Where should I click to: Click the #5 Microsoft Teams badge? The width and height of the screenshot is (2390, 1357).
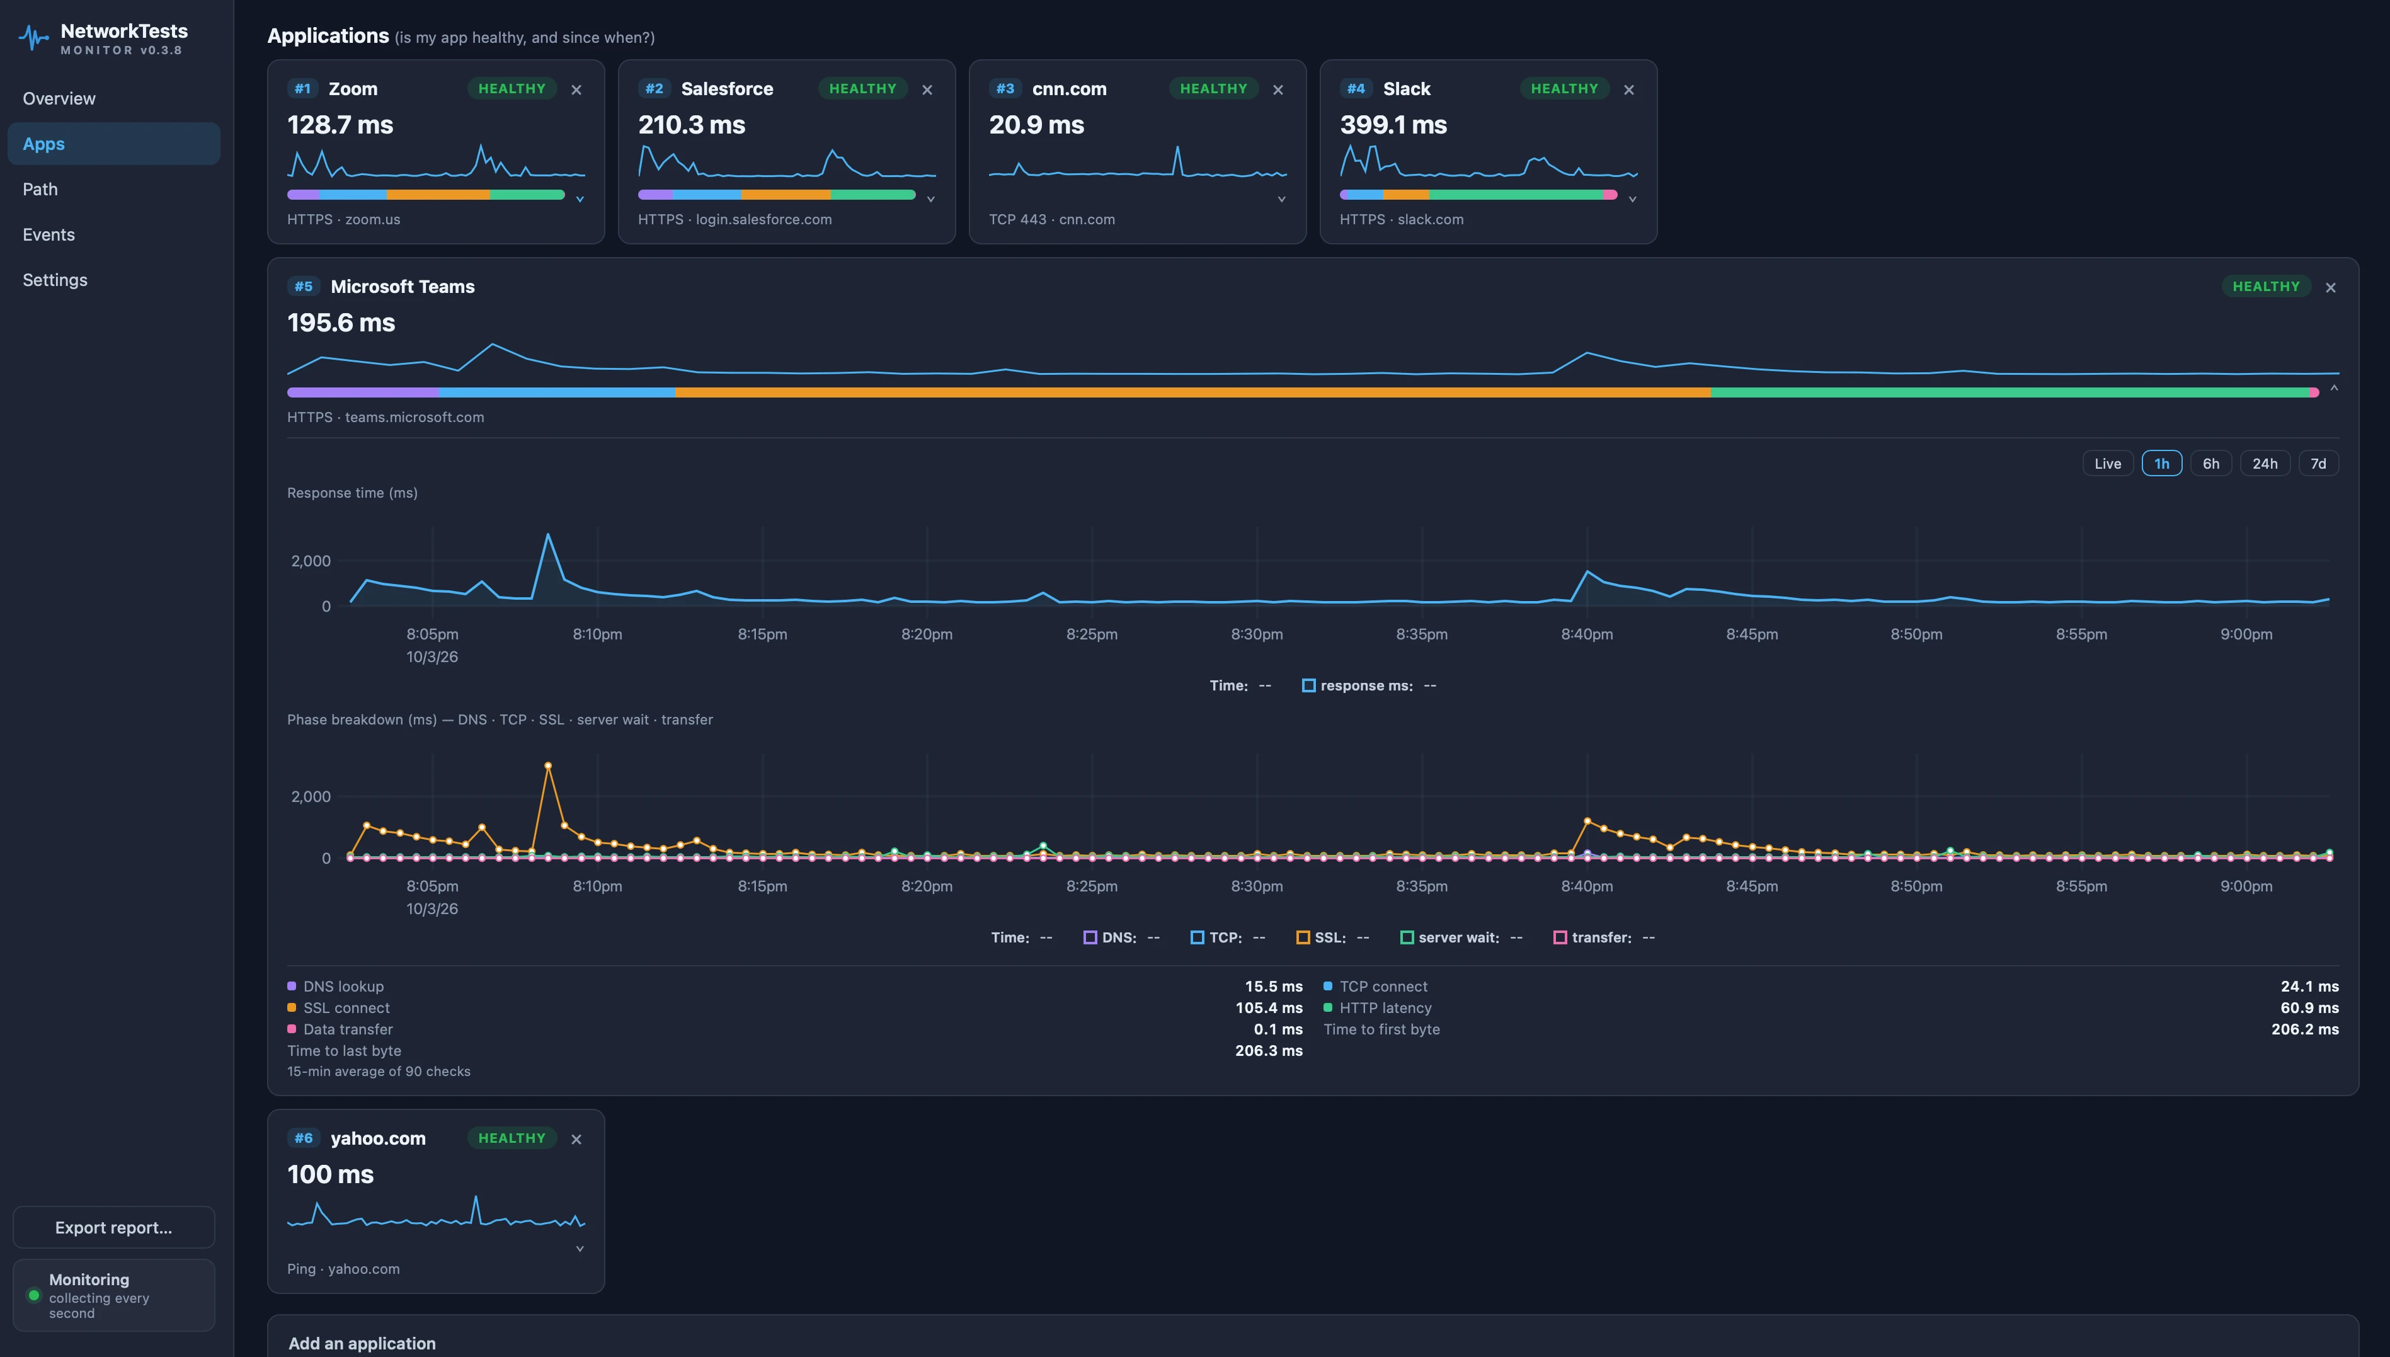pyautogui.click(x=304, y=287)
